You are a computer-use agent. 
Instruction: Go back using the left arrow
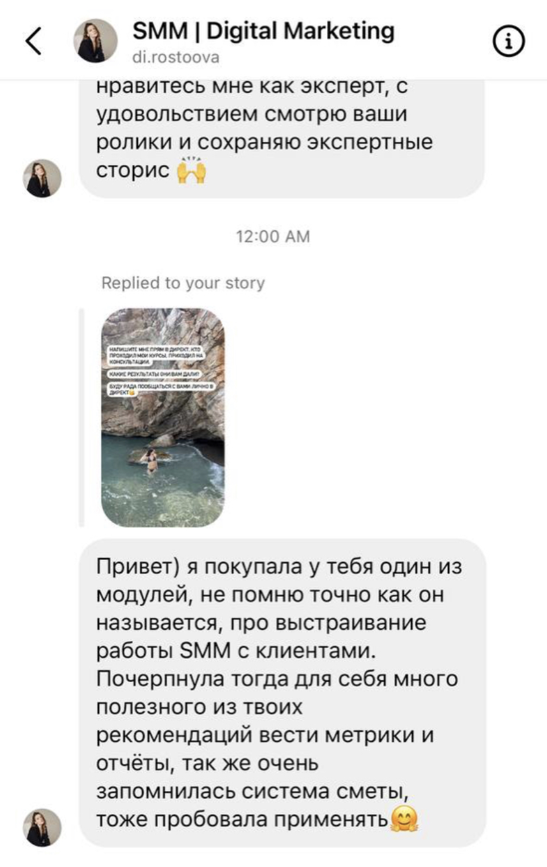(x=33, y=42)
